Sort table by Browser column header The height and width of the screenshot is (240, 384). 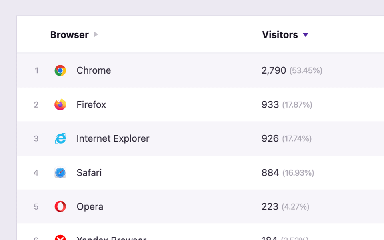pyautogui.click(x=69, y=35)
